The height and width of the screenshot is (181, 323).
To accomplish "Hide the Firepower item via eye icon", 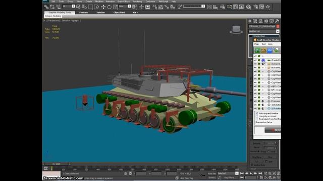I will point(259,101).
